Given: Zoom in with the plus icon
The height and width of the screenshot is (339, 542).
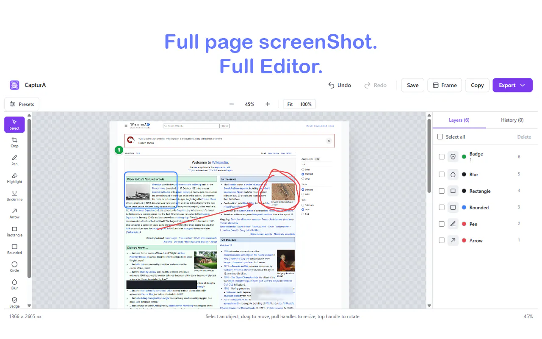Looking at the screenshot, I should point(268,104).
